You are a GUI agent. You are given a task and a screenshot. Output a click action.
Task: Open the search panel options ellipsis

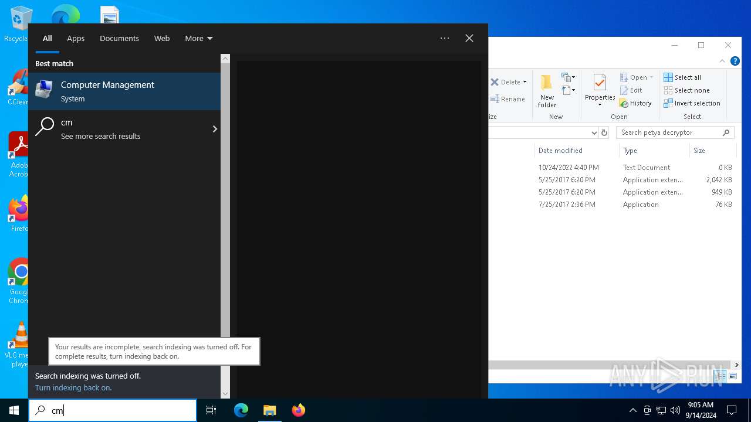click(445, 38)
